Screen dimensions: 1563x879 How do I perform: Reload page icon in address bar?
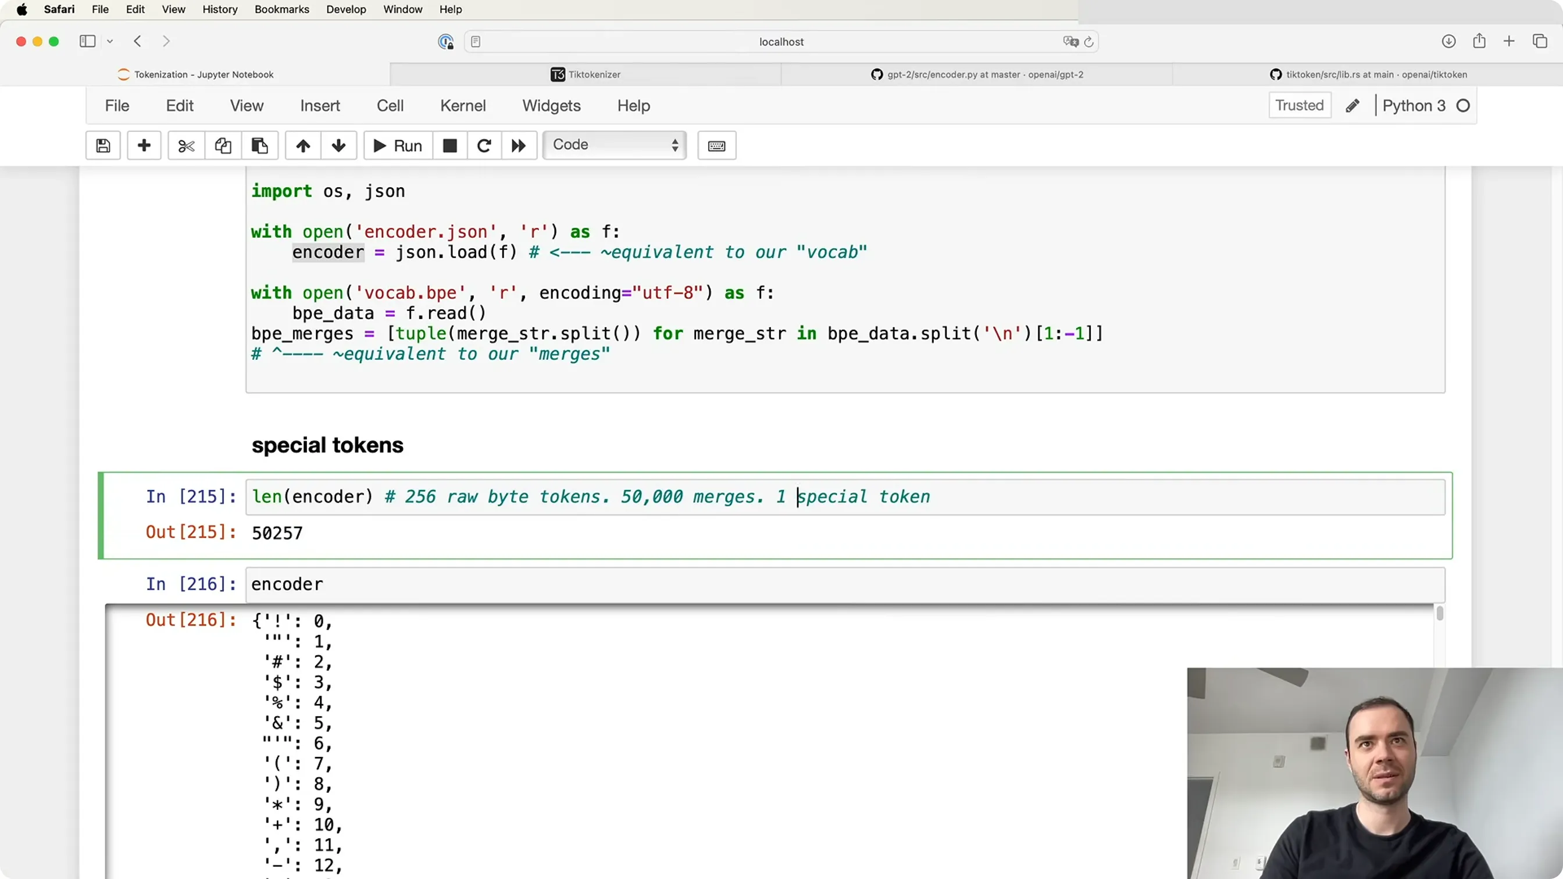coord(1089,42)
